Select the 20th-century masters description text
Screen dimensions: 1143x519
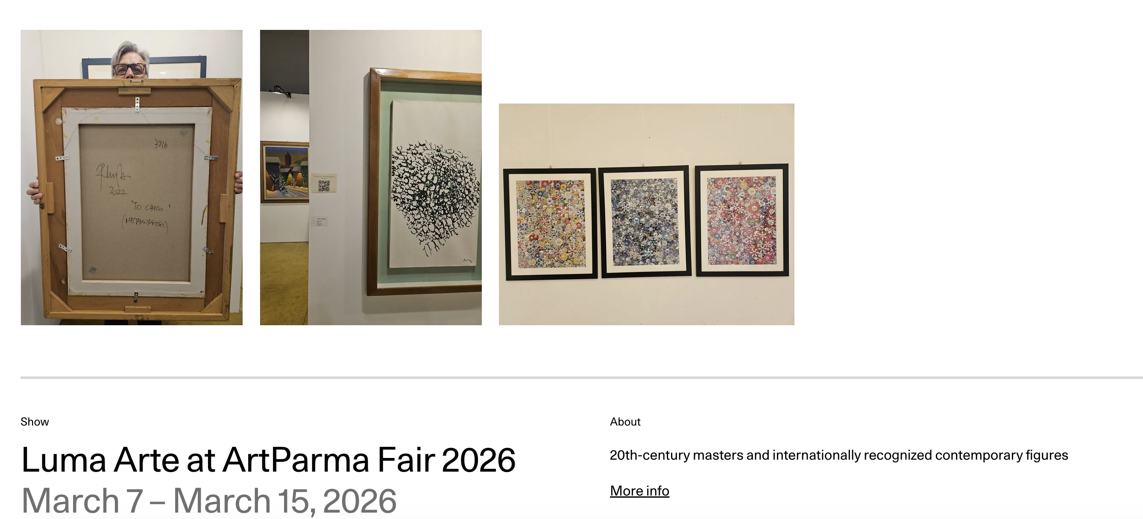click(x=838, y=455)
